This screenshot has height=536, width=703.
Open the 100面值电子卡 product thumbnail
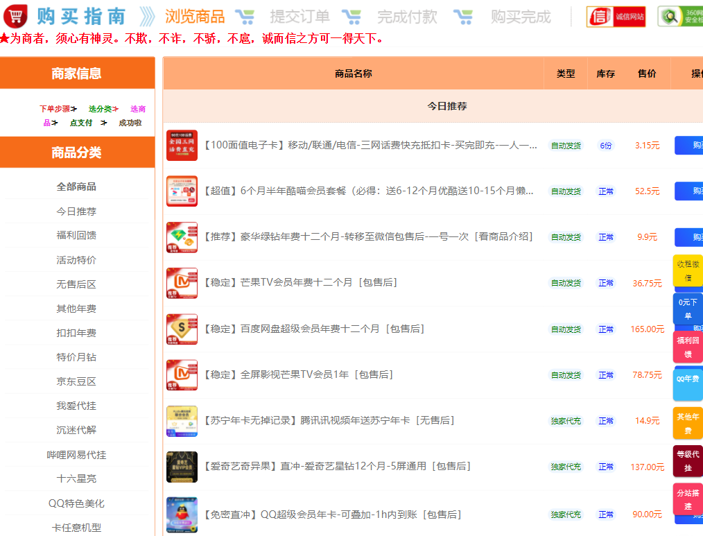182,146
